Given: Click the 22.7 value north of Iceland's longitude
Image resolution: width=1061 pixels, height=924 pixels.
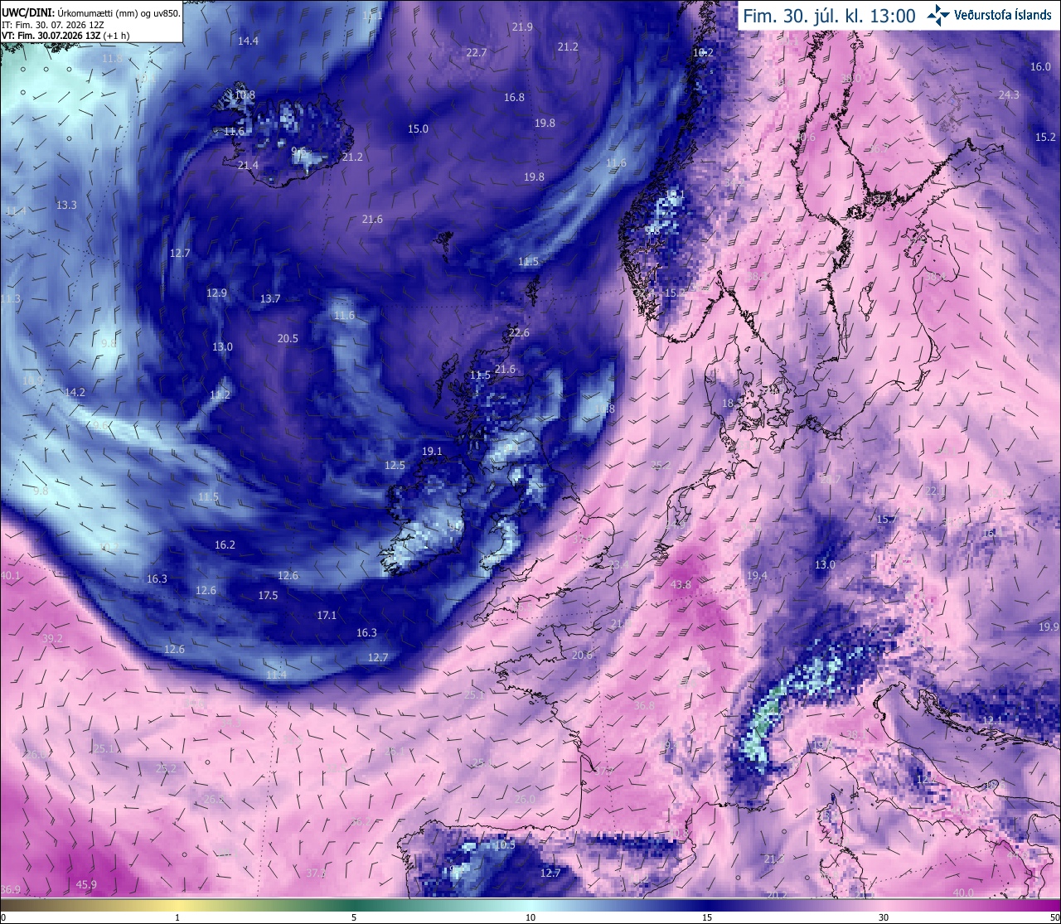Looking at the screenshot, I should pos(477,52).
